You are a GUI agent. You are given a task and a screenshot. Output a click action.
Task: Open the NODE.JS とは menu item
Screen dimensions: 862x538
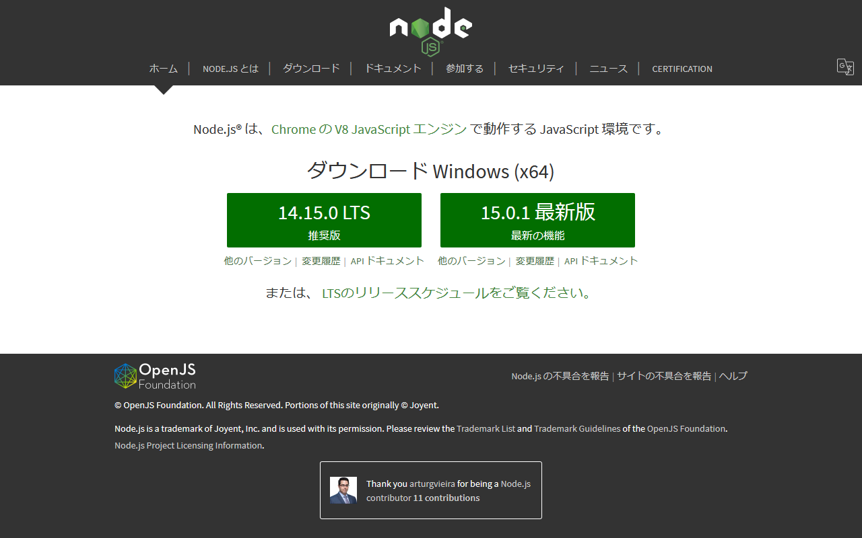pyautogui.click(x=230, y=69)
